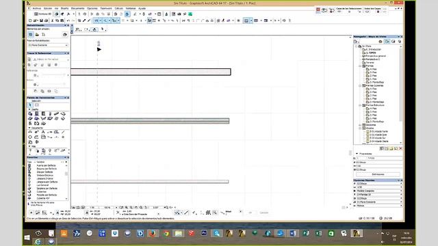Open the Documento menu
438x246 pixels.
(x=77, y=8)
